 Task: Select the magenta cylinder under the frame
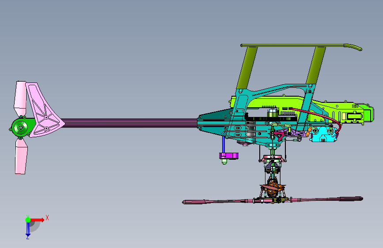click(229, 156)
